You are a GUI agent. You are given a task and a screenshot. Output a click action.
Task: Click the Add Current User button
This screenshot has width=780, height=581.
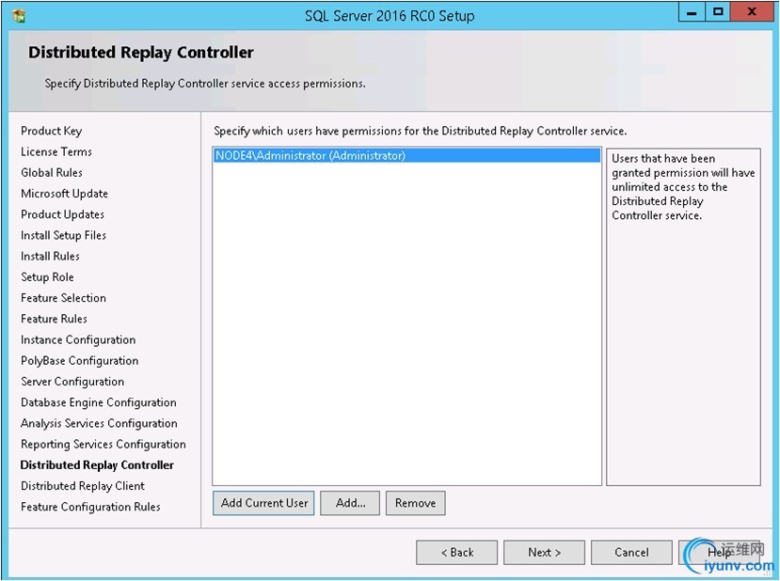[263, 503]
